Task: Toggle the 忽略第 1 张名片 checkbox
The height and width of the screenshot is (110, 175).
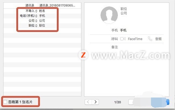Action: tap(5, 102)
